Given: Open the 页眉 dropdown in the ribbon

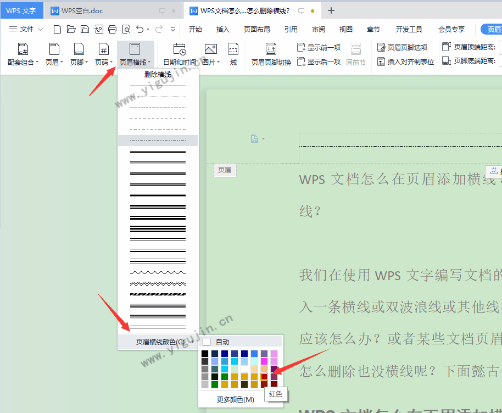Looking at the screenshot, I should coord(54,54).
